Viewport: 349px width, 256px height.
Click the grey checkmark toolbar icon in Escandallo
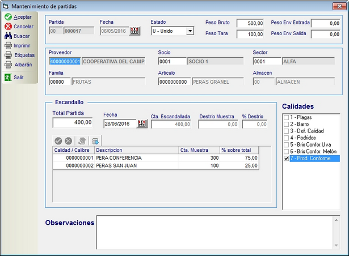tap(58, 141)
